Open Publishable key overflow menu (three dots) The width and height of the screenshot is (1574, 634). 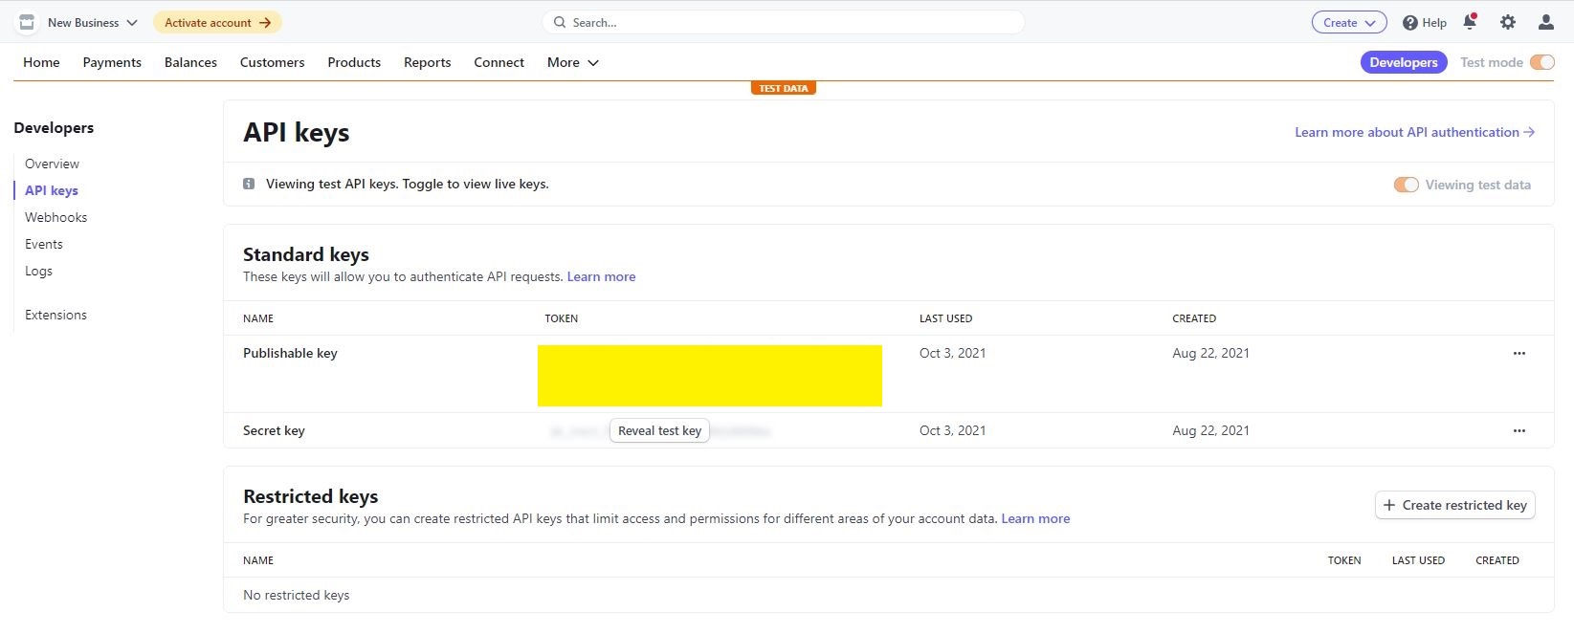pyautogui.click(x=1519, y=354)
